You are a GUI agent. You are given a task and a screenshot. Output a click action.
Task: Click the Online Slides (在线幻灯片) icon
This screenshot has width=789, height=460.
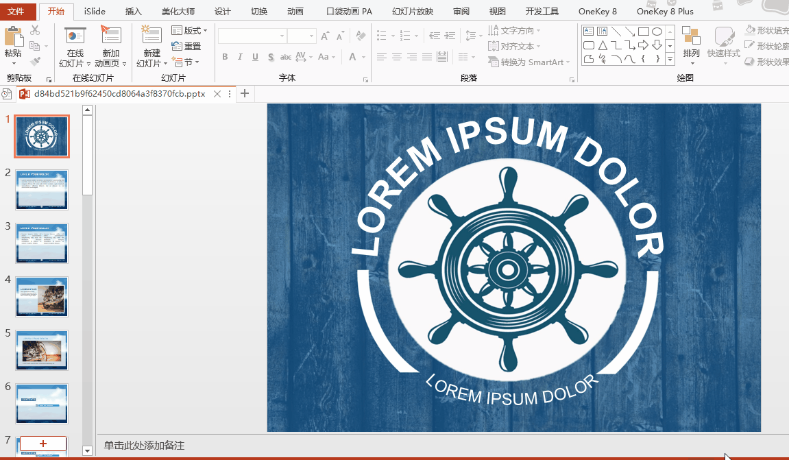coord(75,36)
